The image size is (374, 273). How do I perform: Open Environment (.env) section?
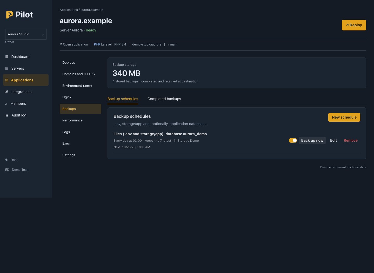pyautogui.click(x=81, y=86)
